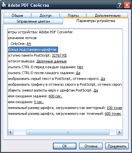Edit the 100 точек vector font size
This screenshot has height=153, width=132.
[114, 108]
